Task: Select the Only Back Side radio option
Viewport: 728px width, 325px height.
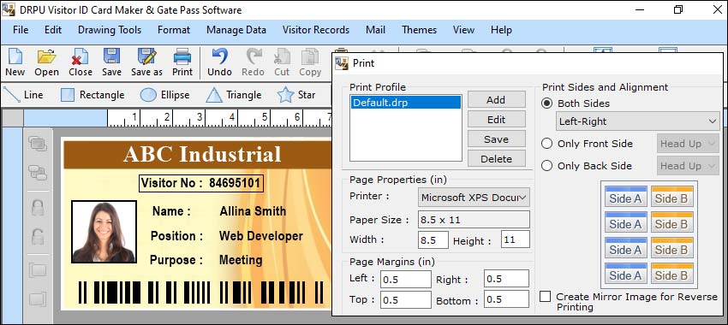Action: coord(547,166)
